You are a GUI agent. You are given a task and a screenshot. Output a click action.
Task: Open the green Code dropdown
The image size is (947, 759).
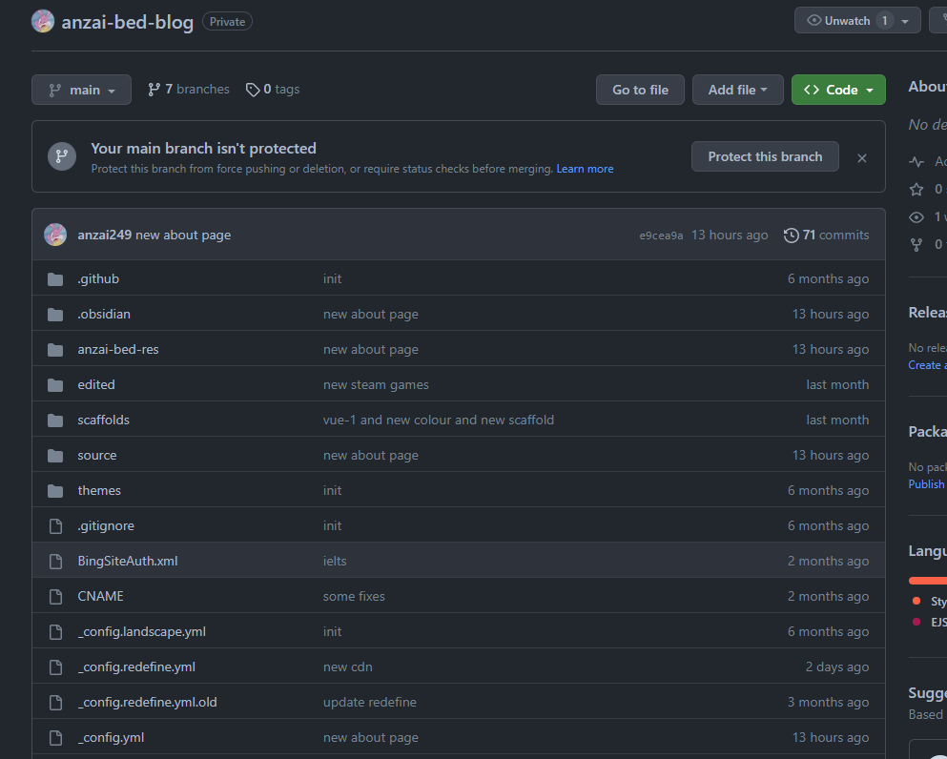click(838, 90)
